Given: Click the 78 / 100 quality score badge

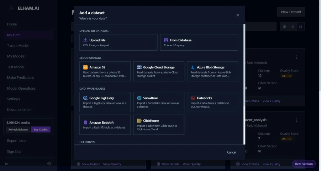Looking at the screenshot, I should tap(287, 76).
